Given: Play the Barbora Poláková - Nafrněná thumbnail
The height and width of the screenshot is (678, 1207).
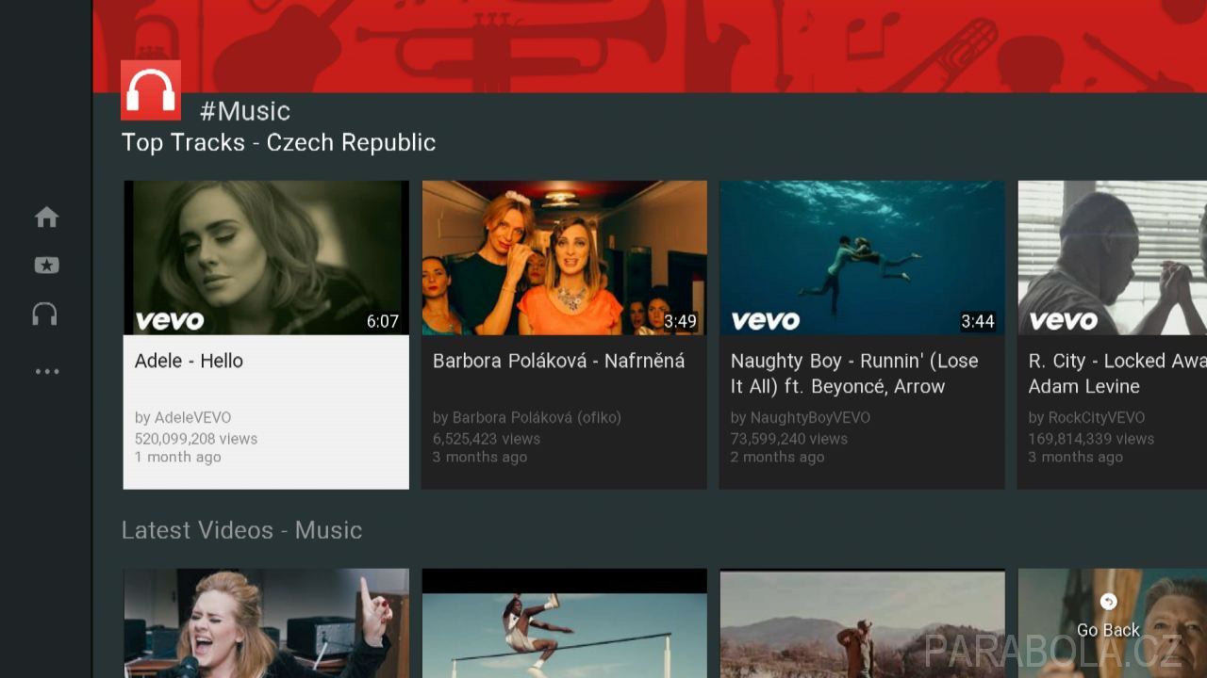Looking at the screenshot, I should tap(564, 258).
